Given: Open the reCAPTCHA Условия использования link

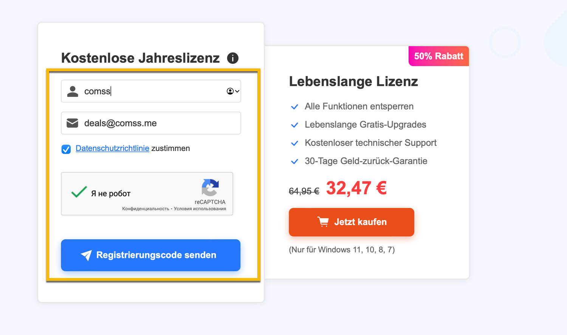Looking at the screenshot, I should tap(200, 209).
